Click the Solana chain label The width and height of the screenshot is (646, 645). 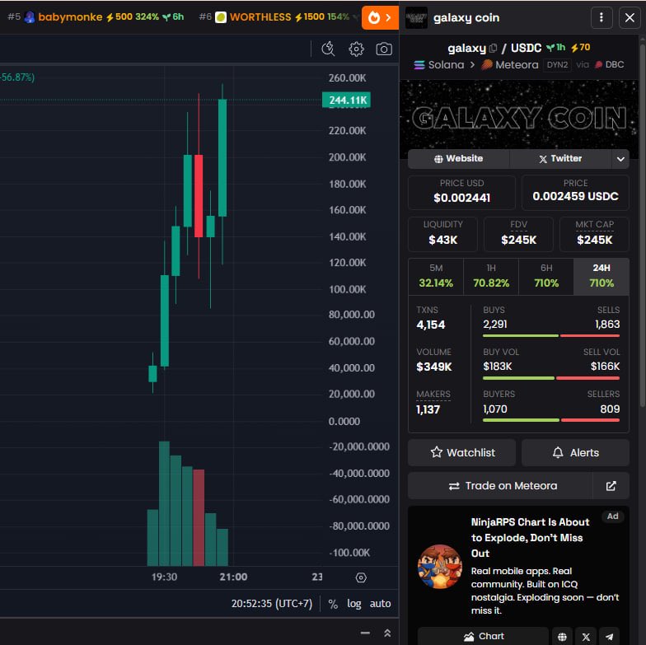(439, 64)
